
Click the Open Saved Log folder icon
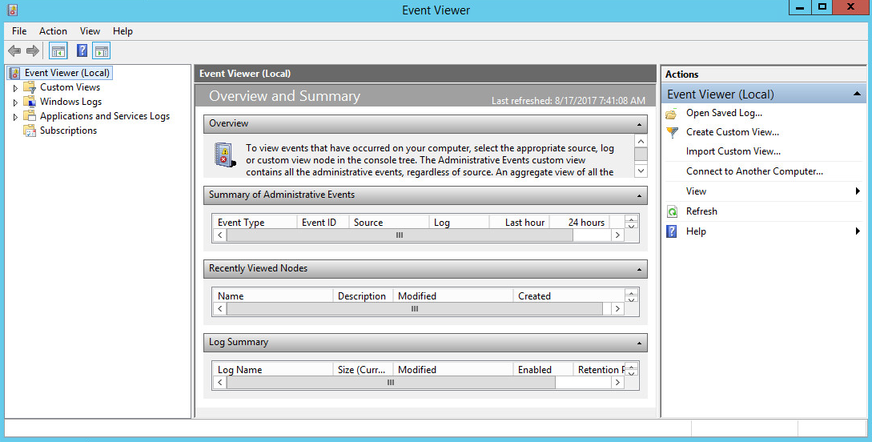coord(672,114)
